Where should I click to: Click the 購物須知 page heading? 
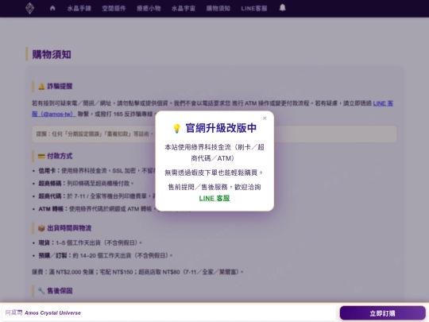pos(52,55)
